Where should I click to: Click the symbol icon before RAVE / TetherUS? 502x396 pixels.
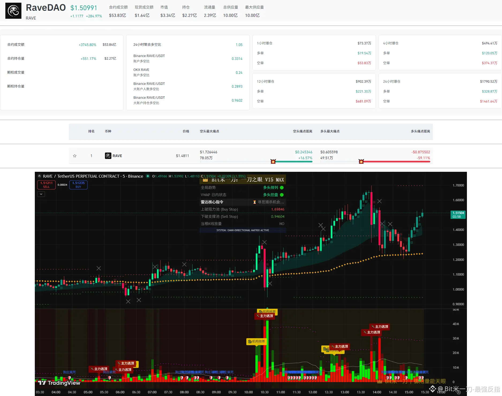click(40, 176)
